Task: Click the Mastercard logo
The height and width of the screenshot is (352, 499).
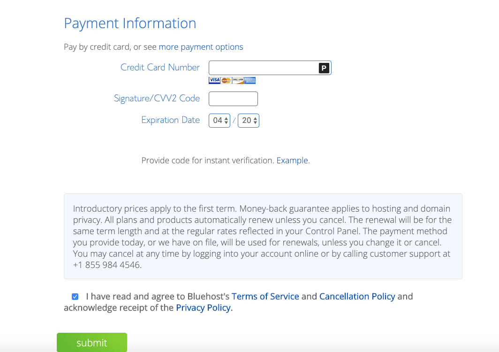Action: point(226,80)
